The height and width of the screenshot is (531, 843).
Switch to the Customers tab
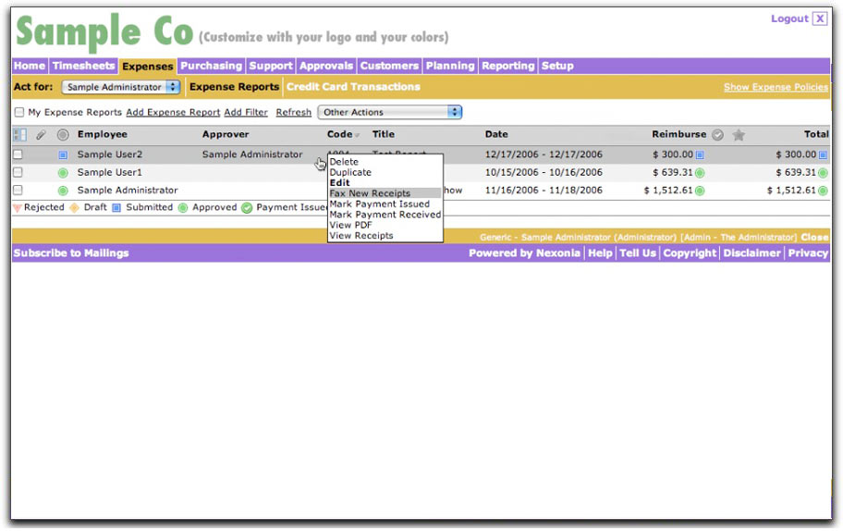(389, 66)
